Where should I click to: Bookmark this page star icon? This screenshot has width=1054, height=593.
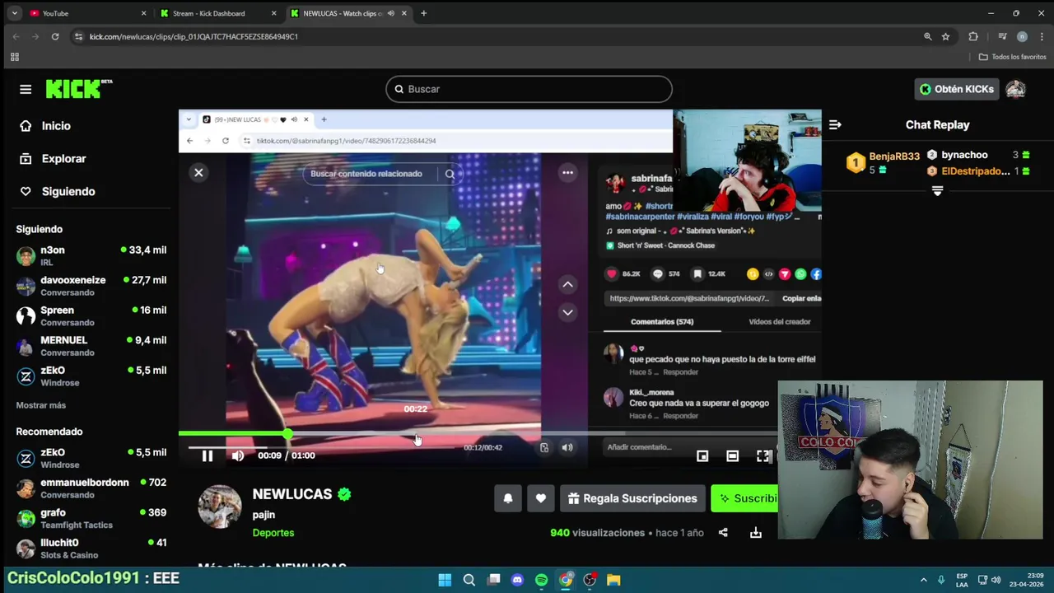[x=945, y=36]
